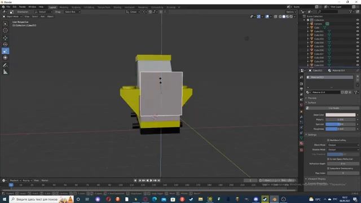Screen dimensions: 361x203
Task: Enable the Subsurface Translucency checkbox
Action: [x=328, y=169]
